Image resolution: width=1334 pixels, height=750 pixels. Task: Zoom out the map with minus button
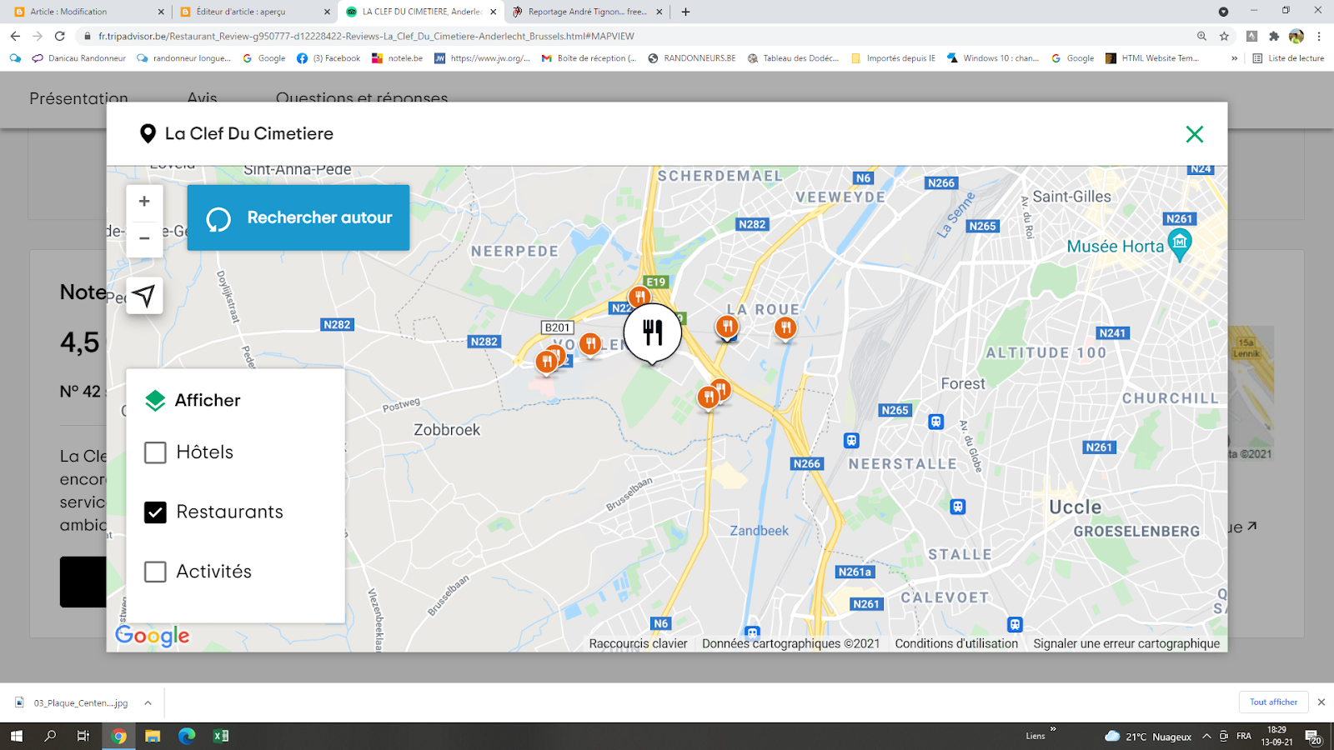144,238
